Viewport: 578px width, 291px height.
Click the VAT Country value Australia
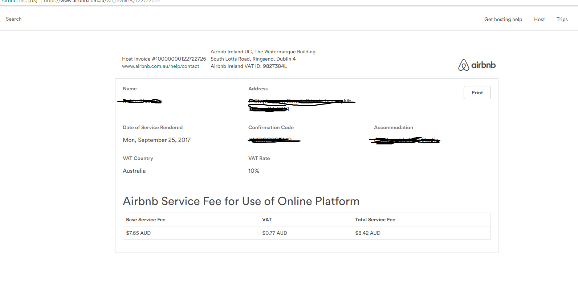pyautogui.click(x=134, y=171)
